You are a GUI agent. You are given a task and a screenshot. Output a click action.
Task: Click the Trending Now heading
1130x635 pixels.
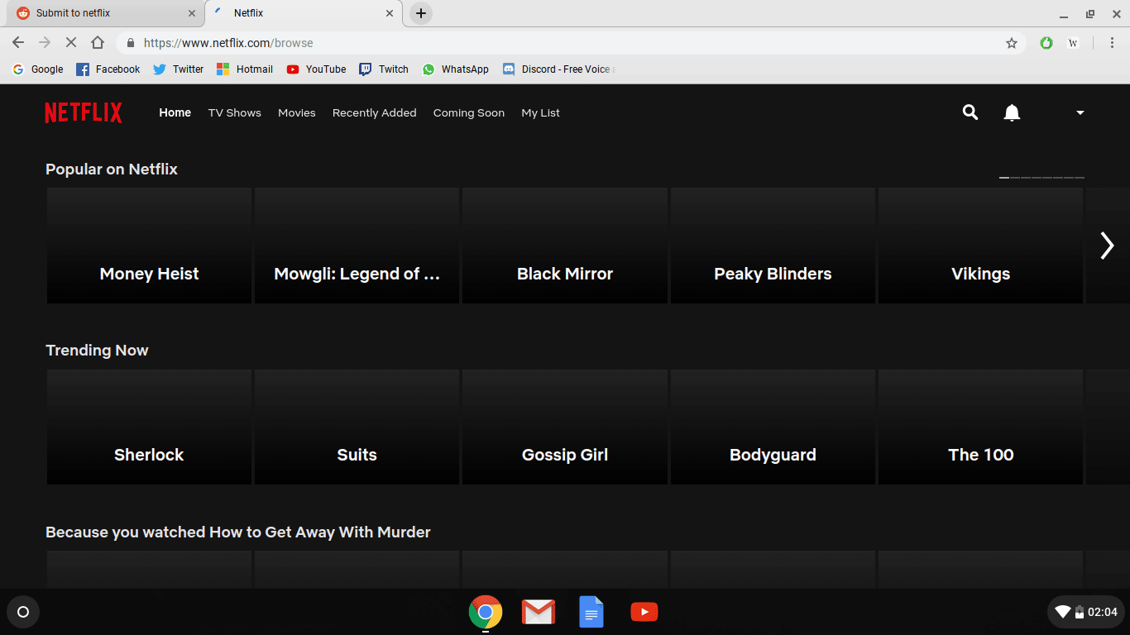[97, 350]
